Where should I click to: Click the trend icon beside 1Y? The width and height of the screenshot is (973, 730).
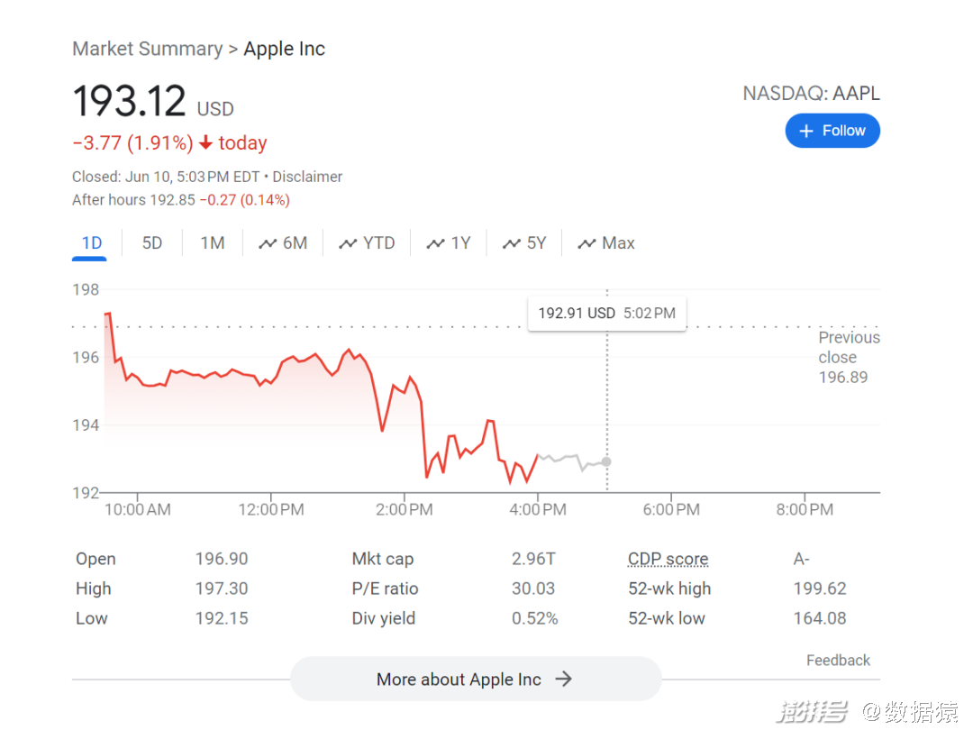pos(436,243)
